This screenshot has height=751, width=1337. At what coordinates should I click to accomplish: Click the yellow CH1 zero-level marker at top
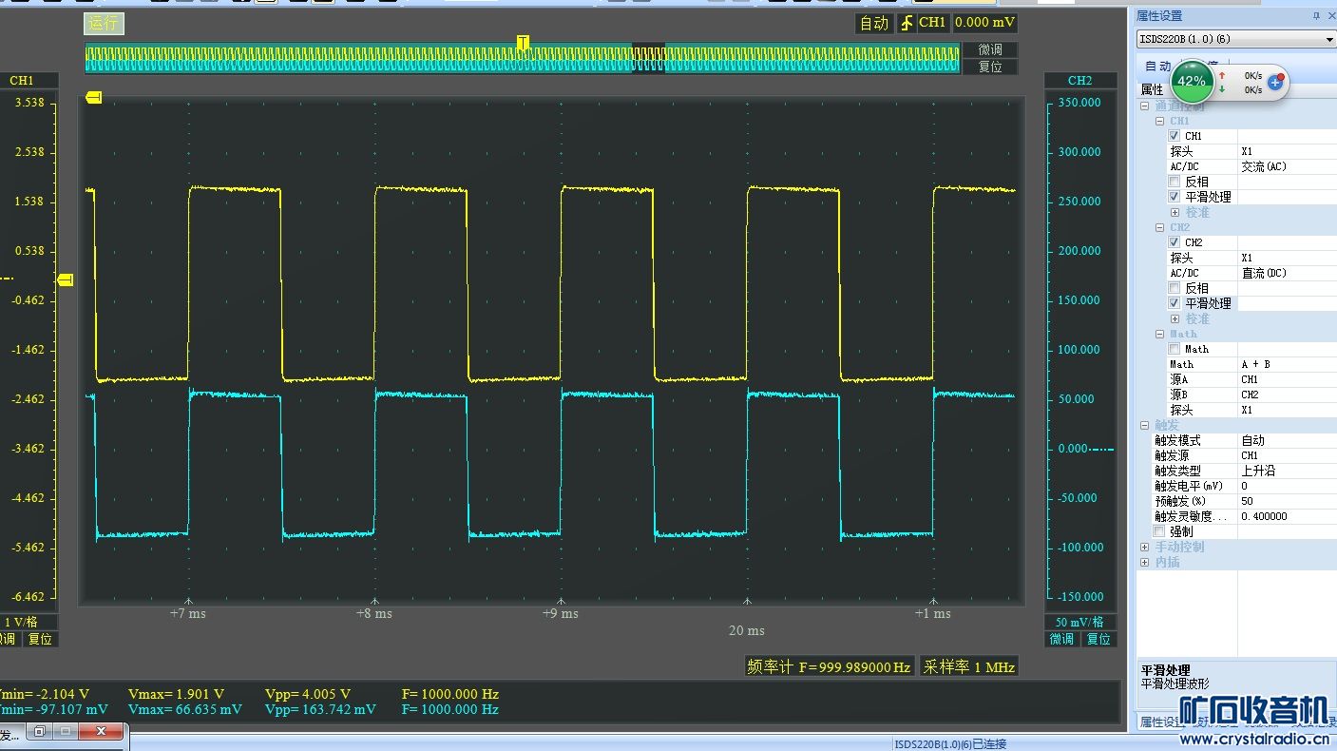tap(93, 97)
